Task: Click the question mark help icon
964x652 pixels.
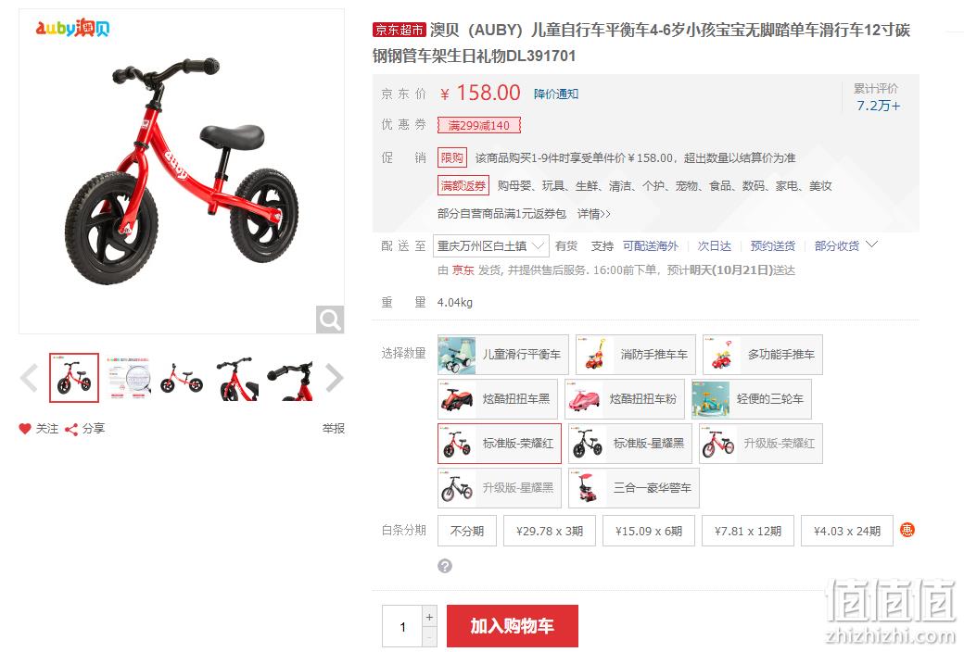Action: (x=445, y=566)
